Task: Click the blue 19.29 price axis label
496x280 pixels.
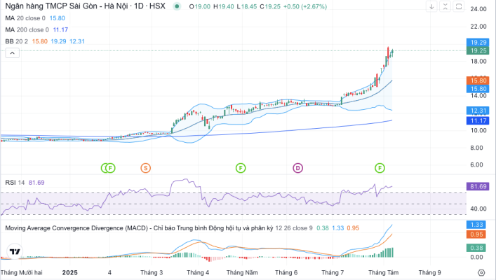Action: coord(478,42)
